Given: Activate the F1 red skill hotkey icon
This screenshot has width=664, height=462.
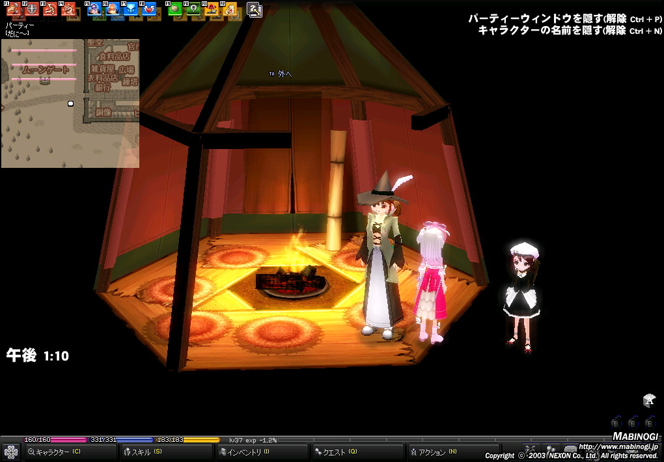Looking at the screenshot, I should 14,9.
